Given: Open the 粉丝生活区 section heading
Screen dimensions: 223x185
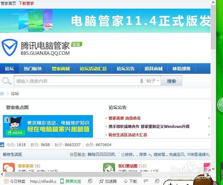Looking at the screenshot, I should 13,154.
